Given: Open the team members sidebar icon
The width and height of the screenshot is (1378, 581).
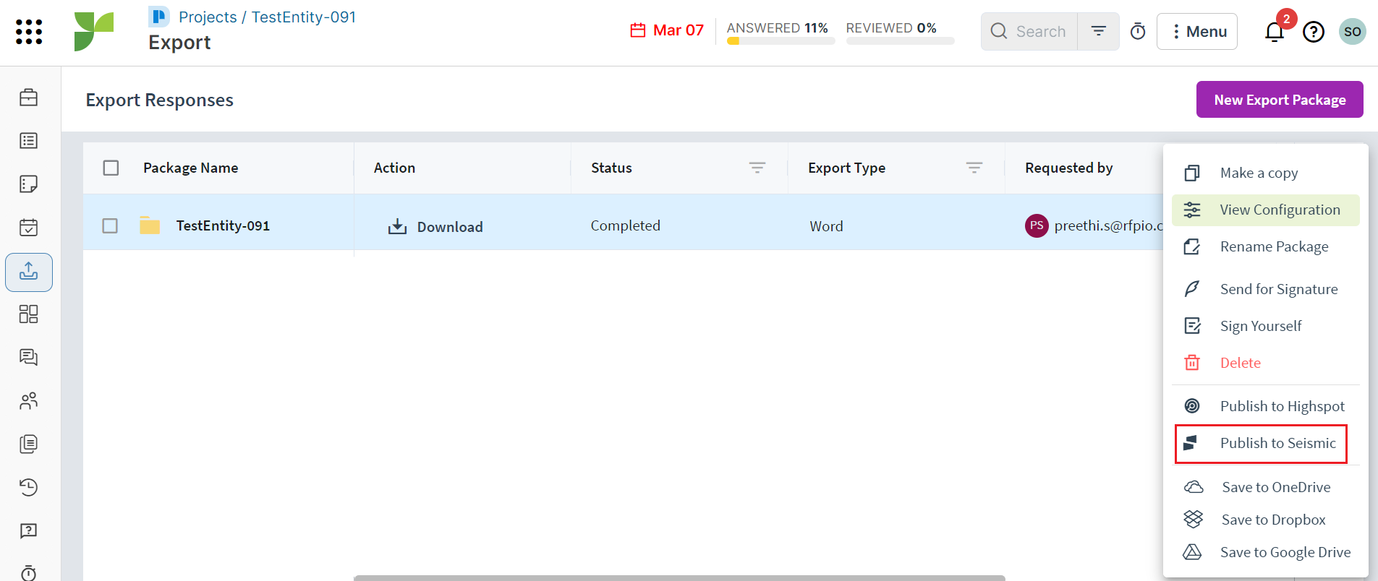Looking at the screenshot, I should pyautogui.click(x=29, y=401).
